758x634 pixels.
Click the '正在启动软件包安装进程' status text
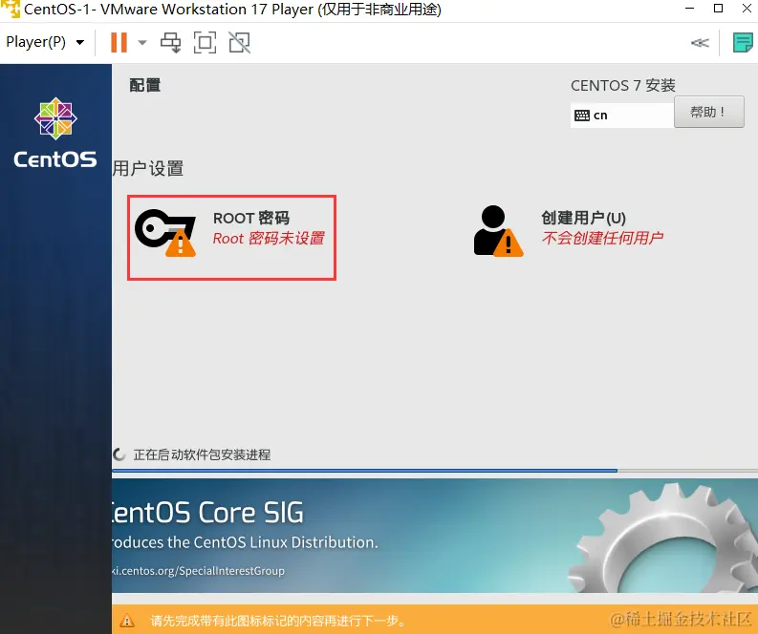[x=202, y=454]
